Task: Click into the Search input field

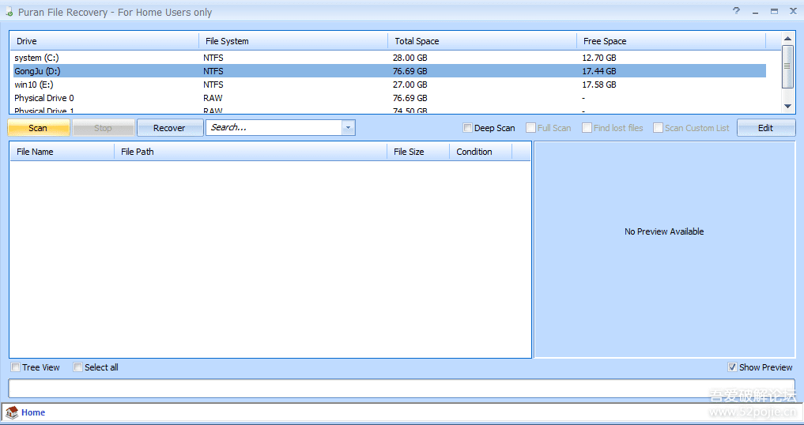Action: [274, 128]
